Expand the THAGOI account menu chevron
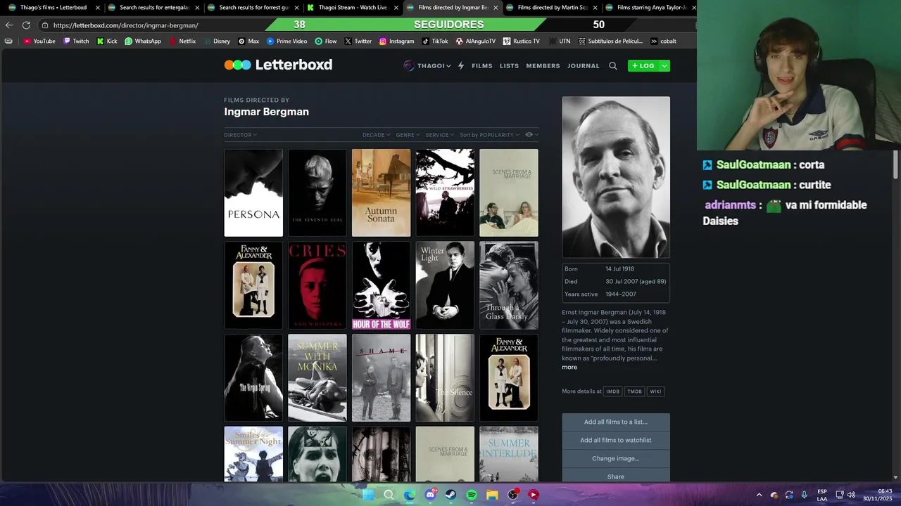Viewport: 901px width, 506px height. [x=448, y=66]
